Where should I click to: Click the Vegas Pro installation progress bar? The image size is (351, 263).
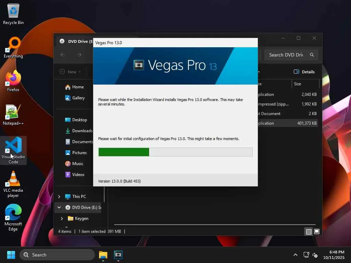click(x=175, y=152)
